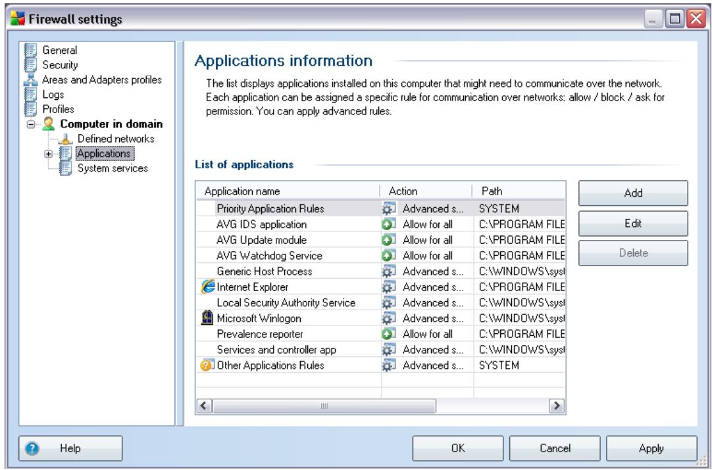
Task: Select the Other Applications Rules name text
Action: pyautogui.click(x=270, y=365)
